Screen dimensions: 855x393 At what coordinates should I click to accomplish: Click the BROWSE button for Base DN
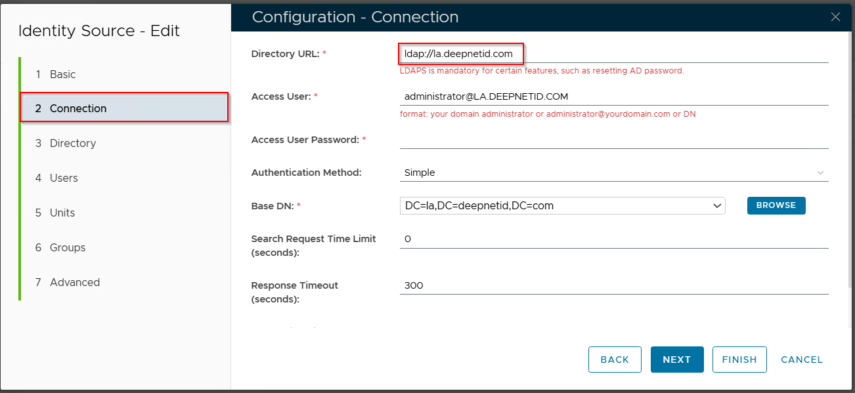pyautogui.click(x=776, y=205)
